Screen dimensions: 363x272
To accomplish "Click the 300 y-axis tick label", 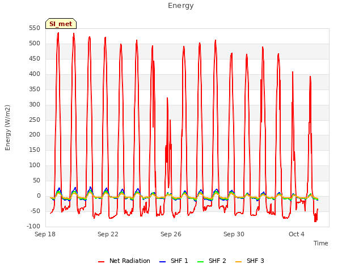I will tap(35, 104).
